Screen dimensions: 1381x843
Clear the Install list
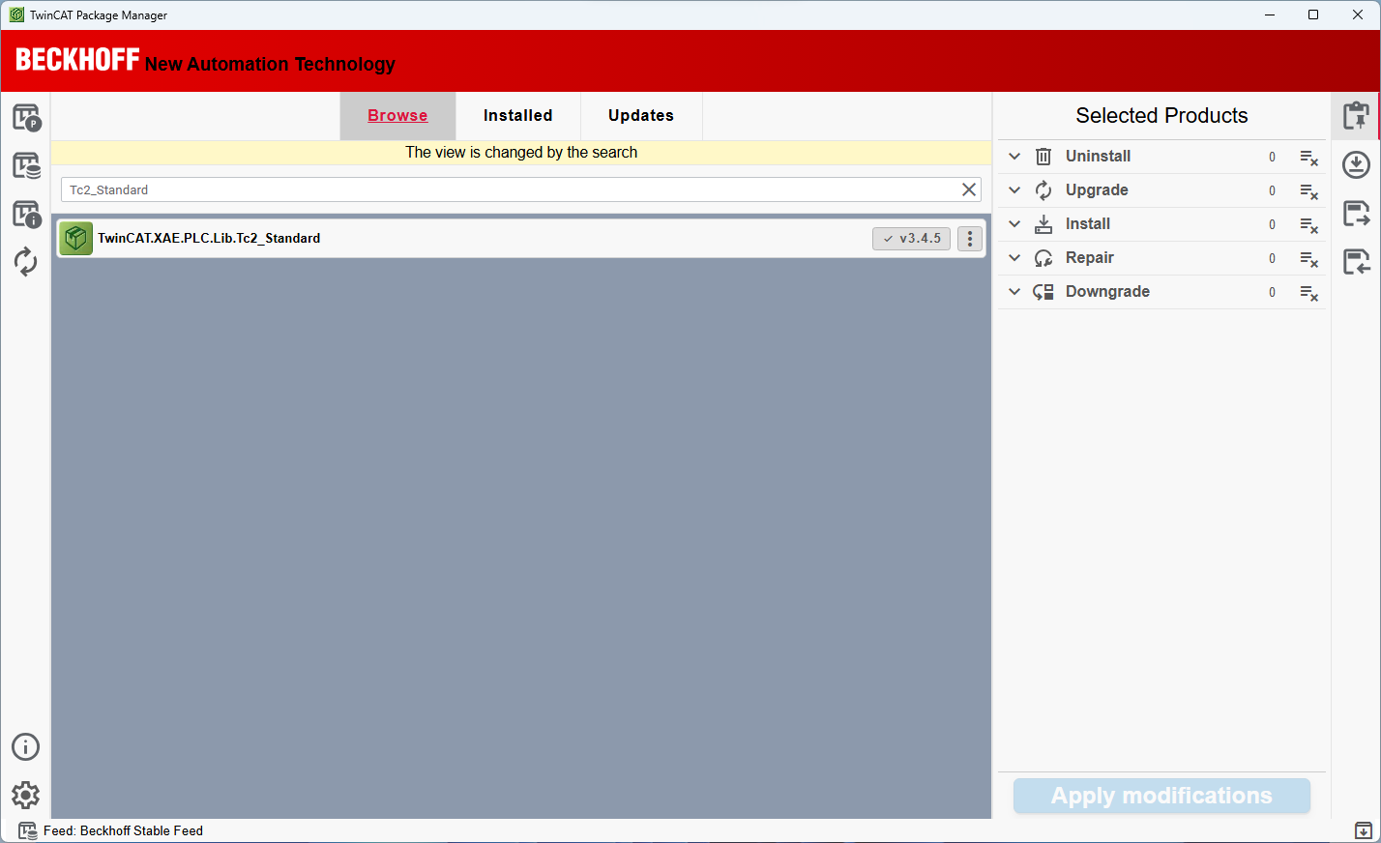(x=1308, y=225)
